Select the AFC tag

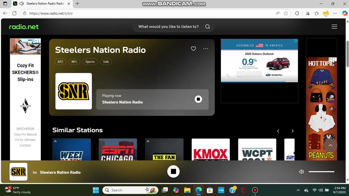tap(61, 62)
